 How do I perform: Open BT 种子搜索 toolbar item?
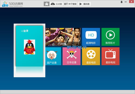(70, 4)
